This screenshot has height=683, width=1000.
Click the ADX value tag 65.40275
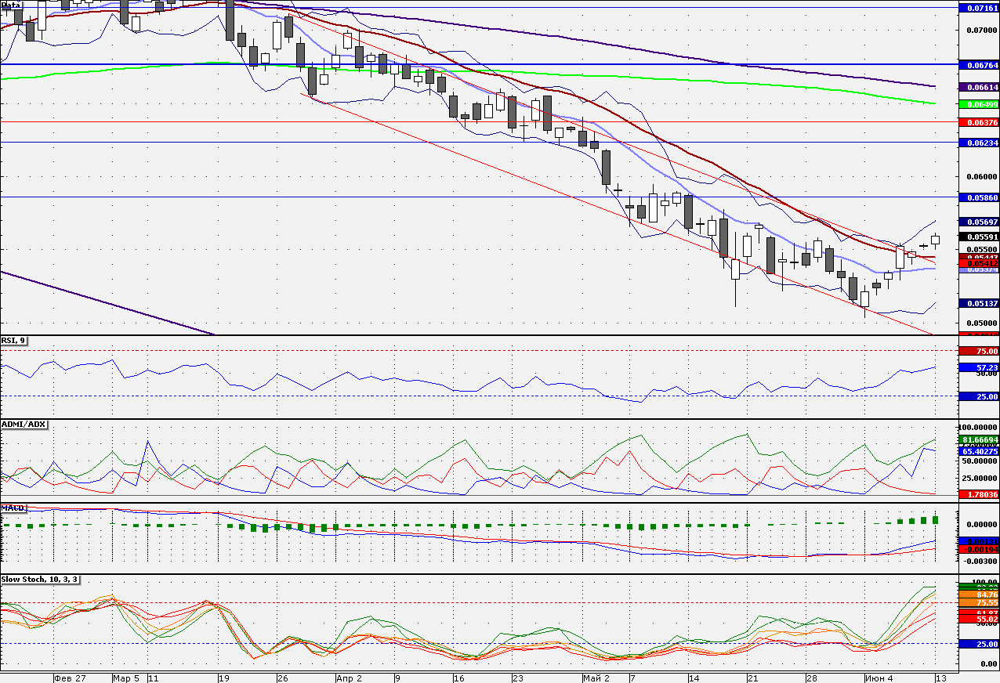coord(980,451)
